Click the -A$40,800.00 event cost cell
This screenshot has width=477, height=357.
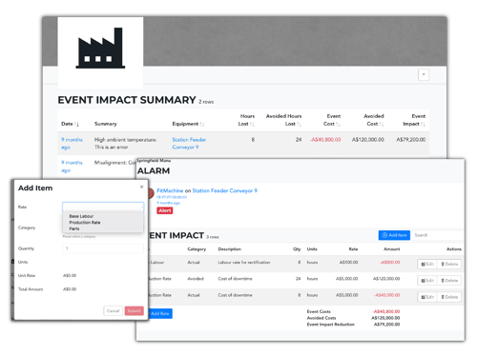click(x=325, y=140)
